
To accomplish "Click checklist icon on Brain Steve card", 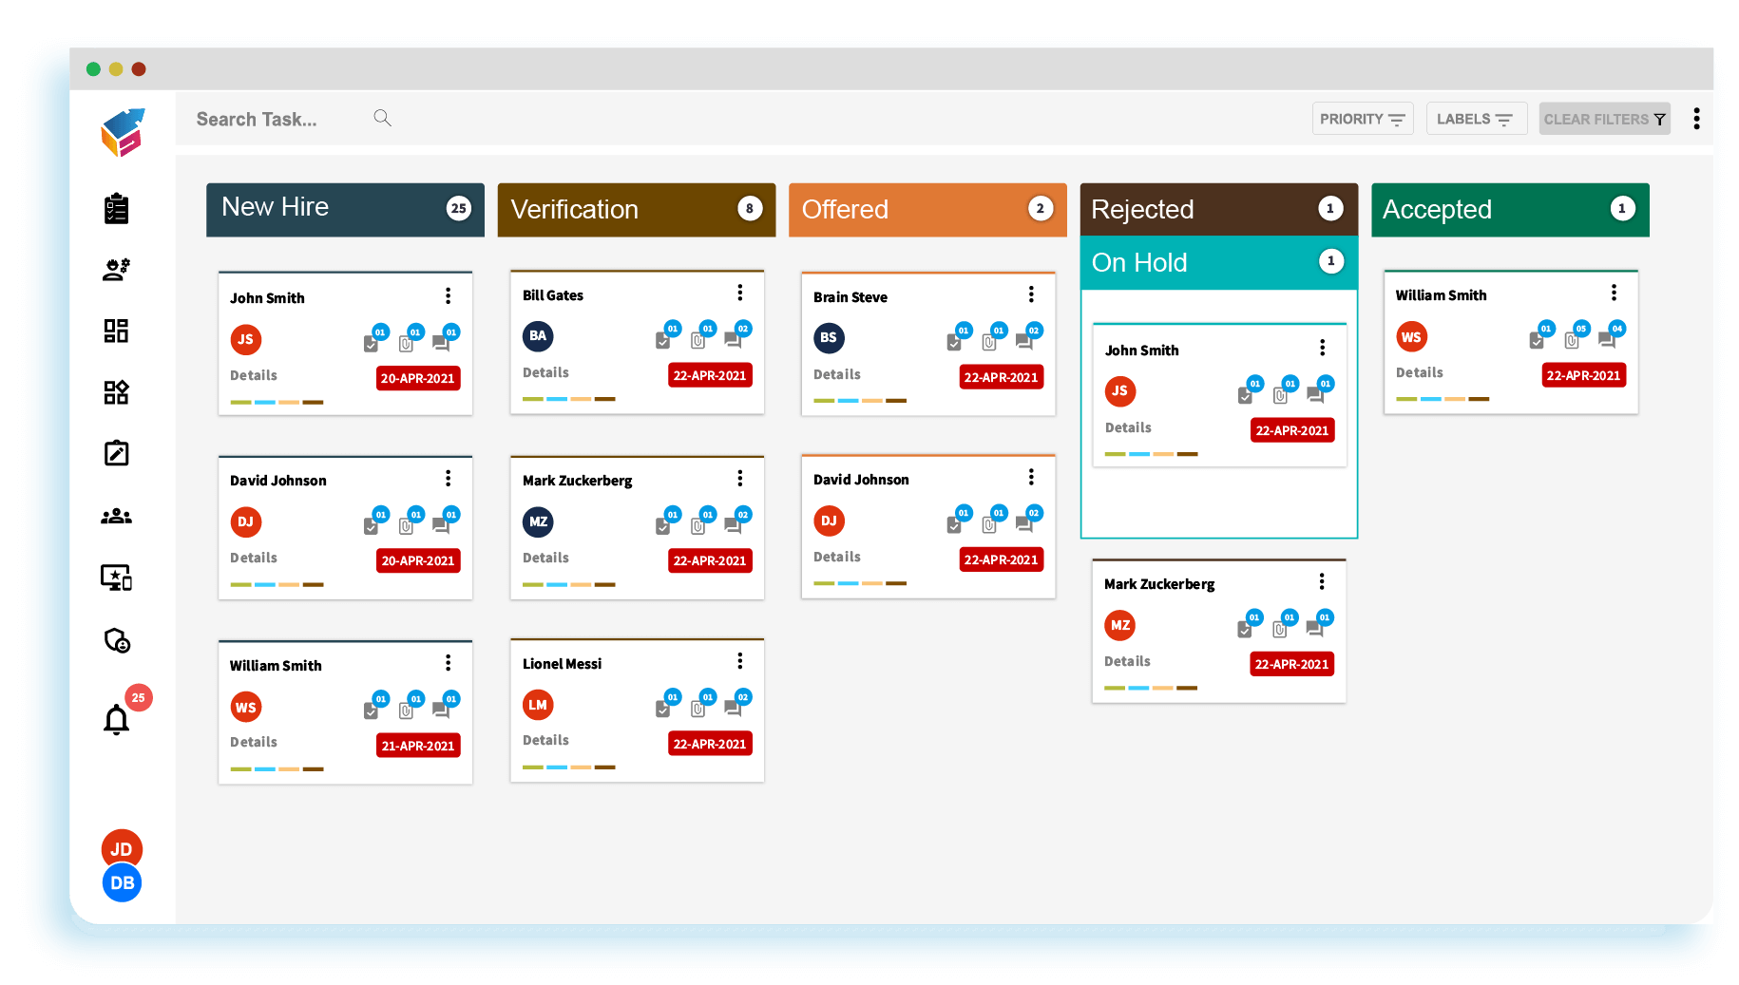I will 954,341.
